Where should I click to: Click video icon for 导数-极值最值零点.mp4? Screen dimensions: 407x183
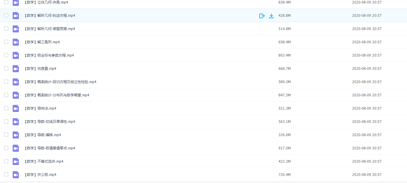tap(16, 148)
